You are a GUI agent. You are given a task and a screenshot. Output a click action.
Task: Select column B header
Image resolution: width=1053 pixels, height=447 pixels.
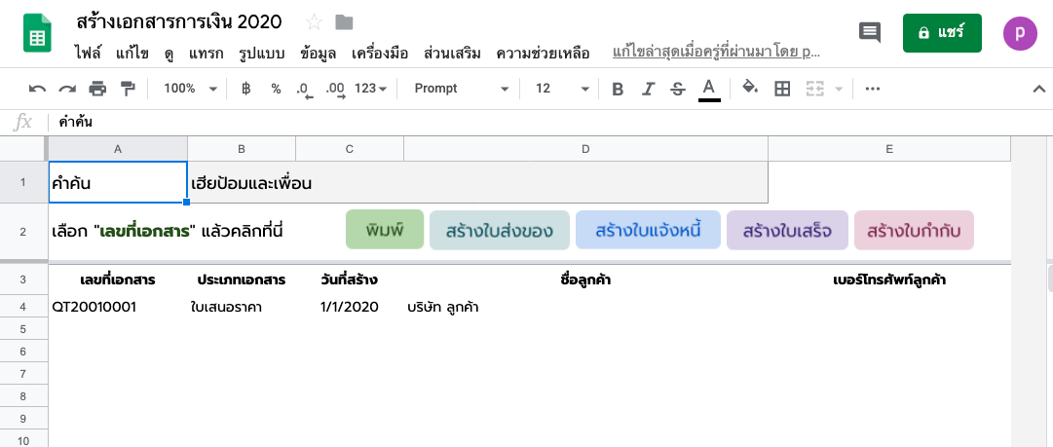click(241, 149)
